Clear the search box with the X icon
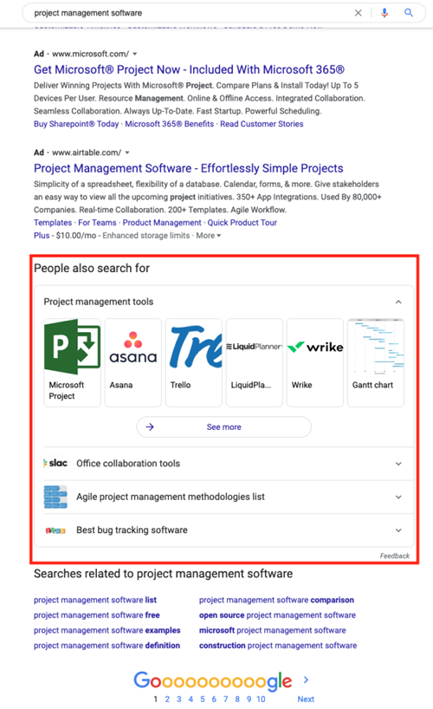Image resolution: width=433 pixels, height=709 pixels. click(358, 13)
